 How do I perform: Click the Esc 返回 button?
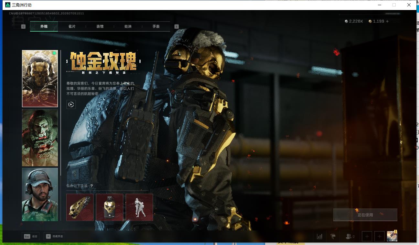(31, 237)
